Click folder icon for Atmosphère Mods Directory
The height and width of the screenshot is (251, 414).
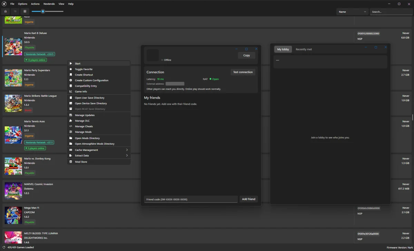pos(71,144)
